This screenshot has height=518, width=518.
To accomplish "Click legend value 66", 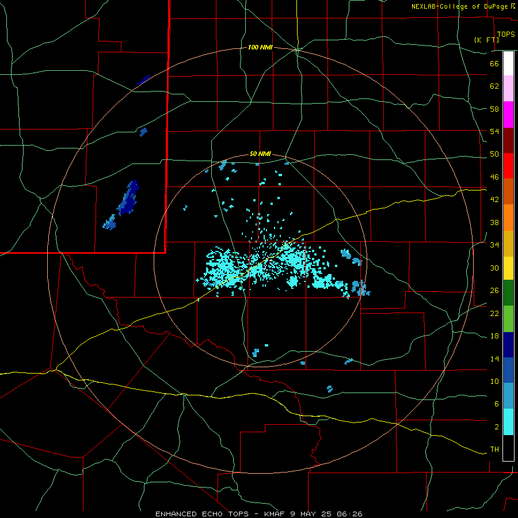I will (x=494, y=63).
